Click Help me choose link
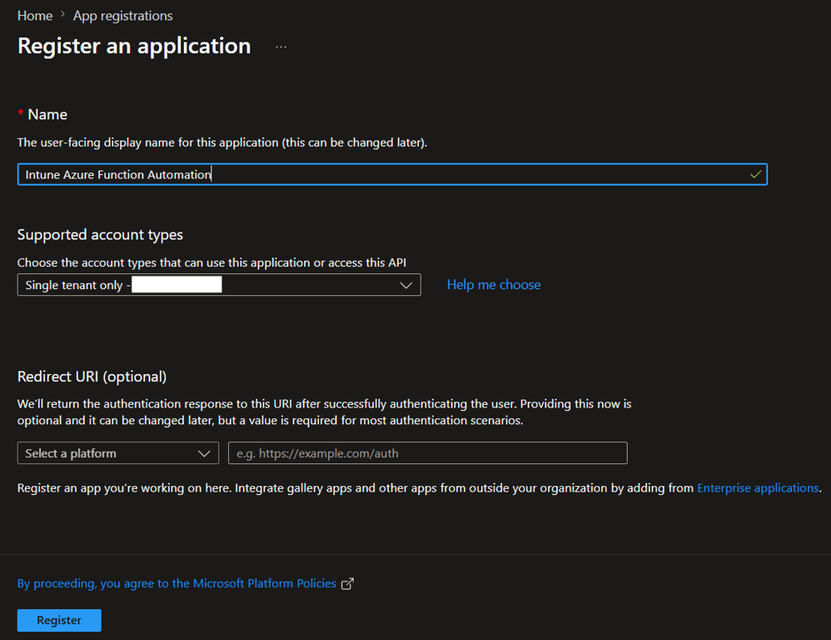Viewport: 831px width, 640px height. [493, 285]
